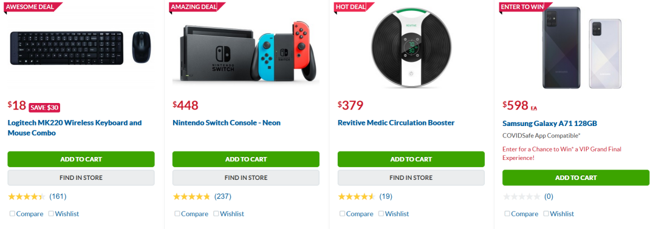Click the Logitech keyboard and mouse product image
656x229 pixels.
[x=81, y=47]
